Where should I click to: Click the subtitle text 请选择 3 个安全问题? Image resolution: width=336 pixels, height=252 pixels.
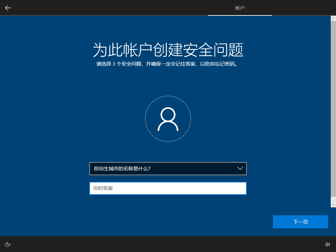pos(119,64)
